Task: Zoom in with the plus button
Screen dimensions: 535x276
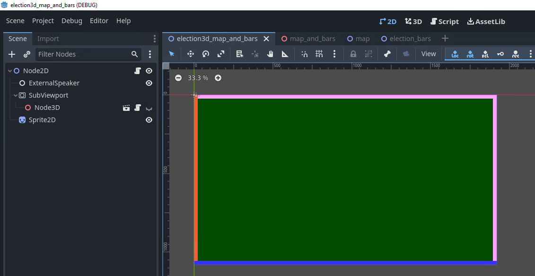Action: coord(218,78)
